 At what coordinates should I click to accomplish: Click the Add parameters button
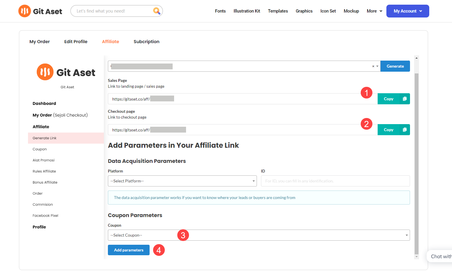click(x=129, y=250)
